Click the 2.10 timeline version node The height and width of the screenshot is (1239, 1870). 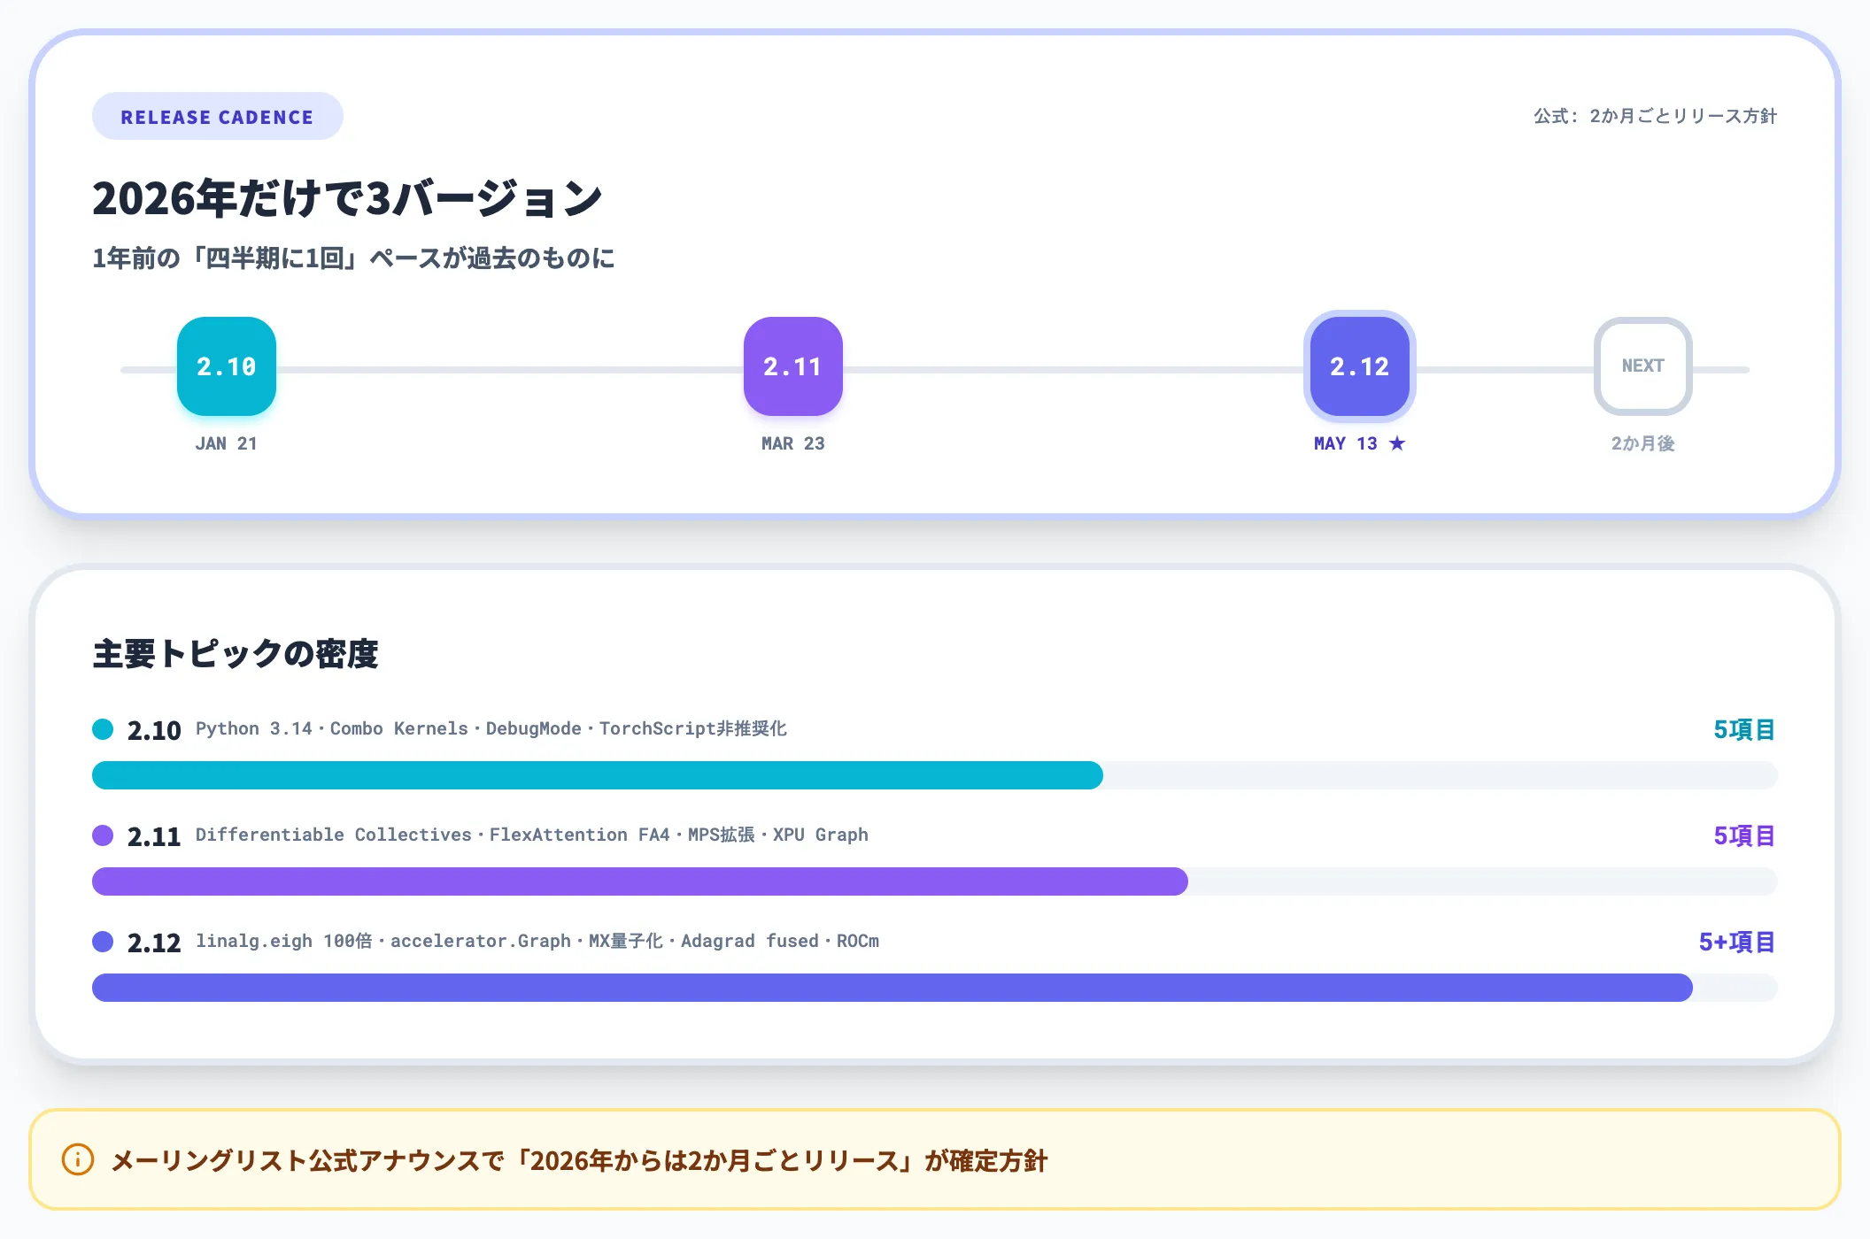pyautogui.click(x=227, y=366)
